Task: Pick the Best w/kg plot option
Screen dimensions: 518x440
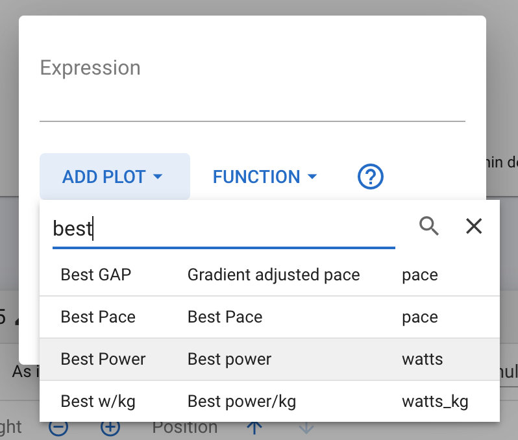Action: point(98,402)
